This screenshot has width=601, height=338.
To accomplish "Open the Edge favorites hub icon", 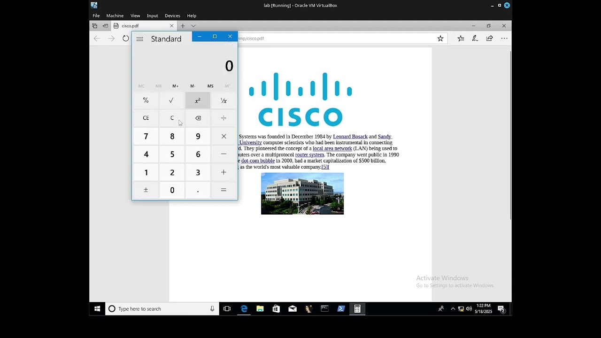I will 461,38.
